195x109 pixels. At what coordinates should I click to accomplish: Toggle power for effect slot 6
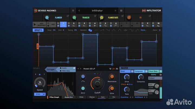[x=111, y=23]
